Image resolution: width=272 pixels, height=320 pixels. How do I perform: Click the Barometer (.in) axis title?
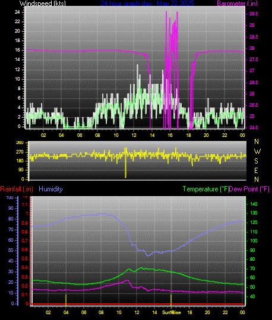[x=237, y=4]
